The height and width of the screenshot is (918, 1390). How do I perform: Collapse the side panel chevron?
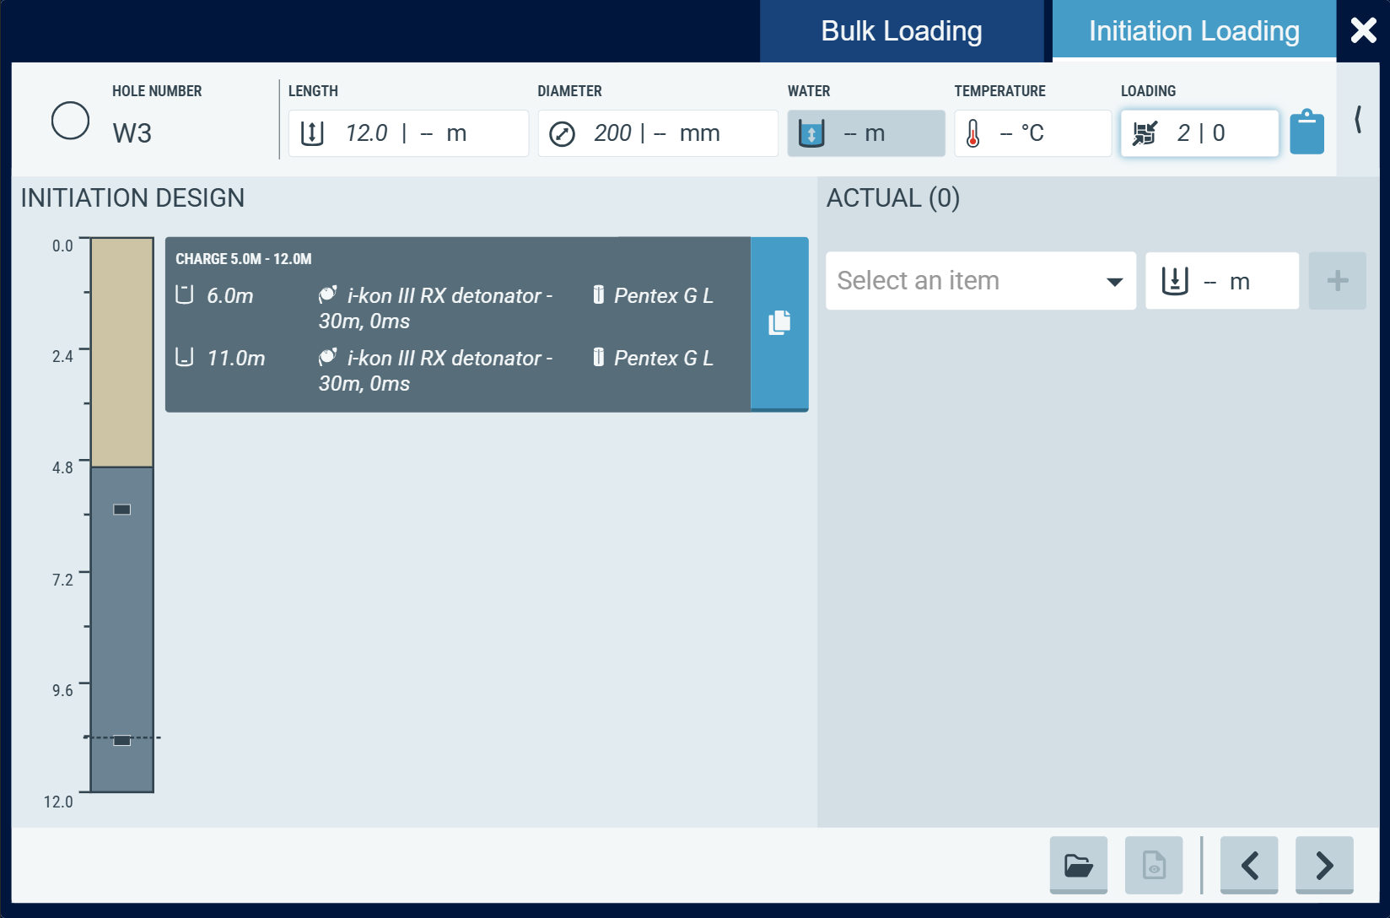coord(1359,120)
